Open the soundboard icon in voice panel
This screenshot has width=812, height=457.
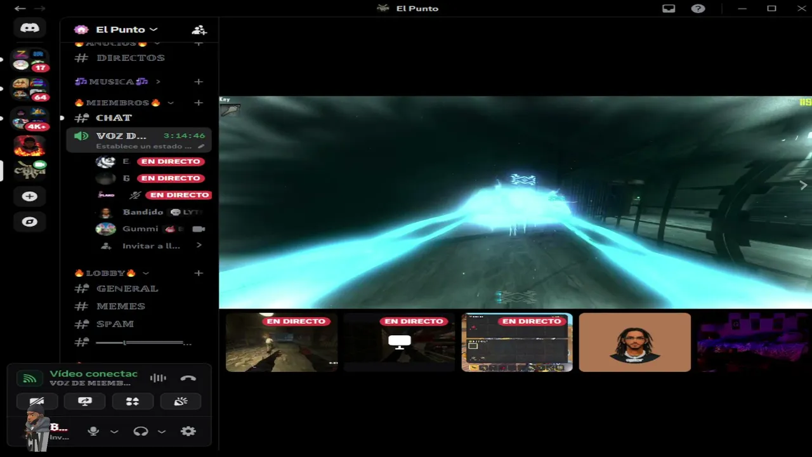pos(181,401)
